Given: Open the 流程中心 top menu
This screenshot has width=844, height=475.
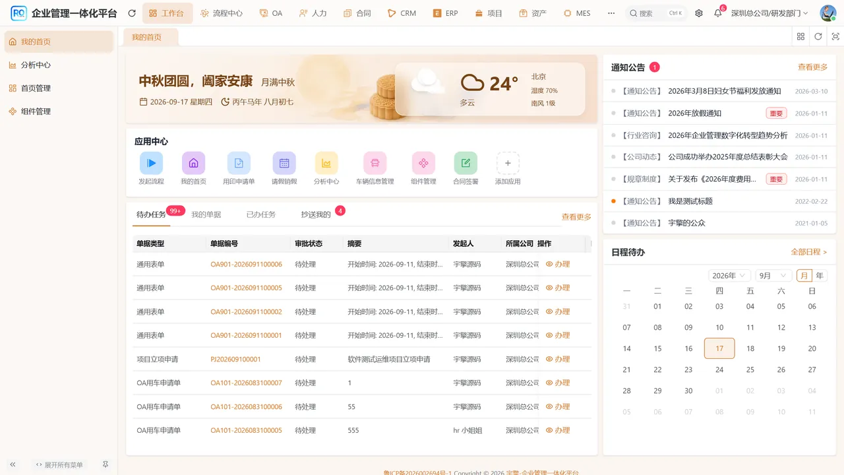Looking at the screenshot, I should (222, 13).
